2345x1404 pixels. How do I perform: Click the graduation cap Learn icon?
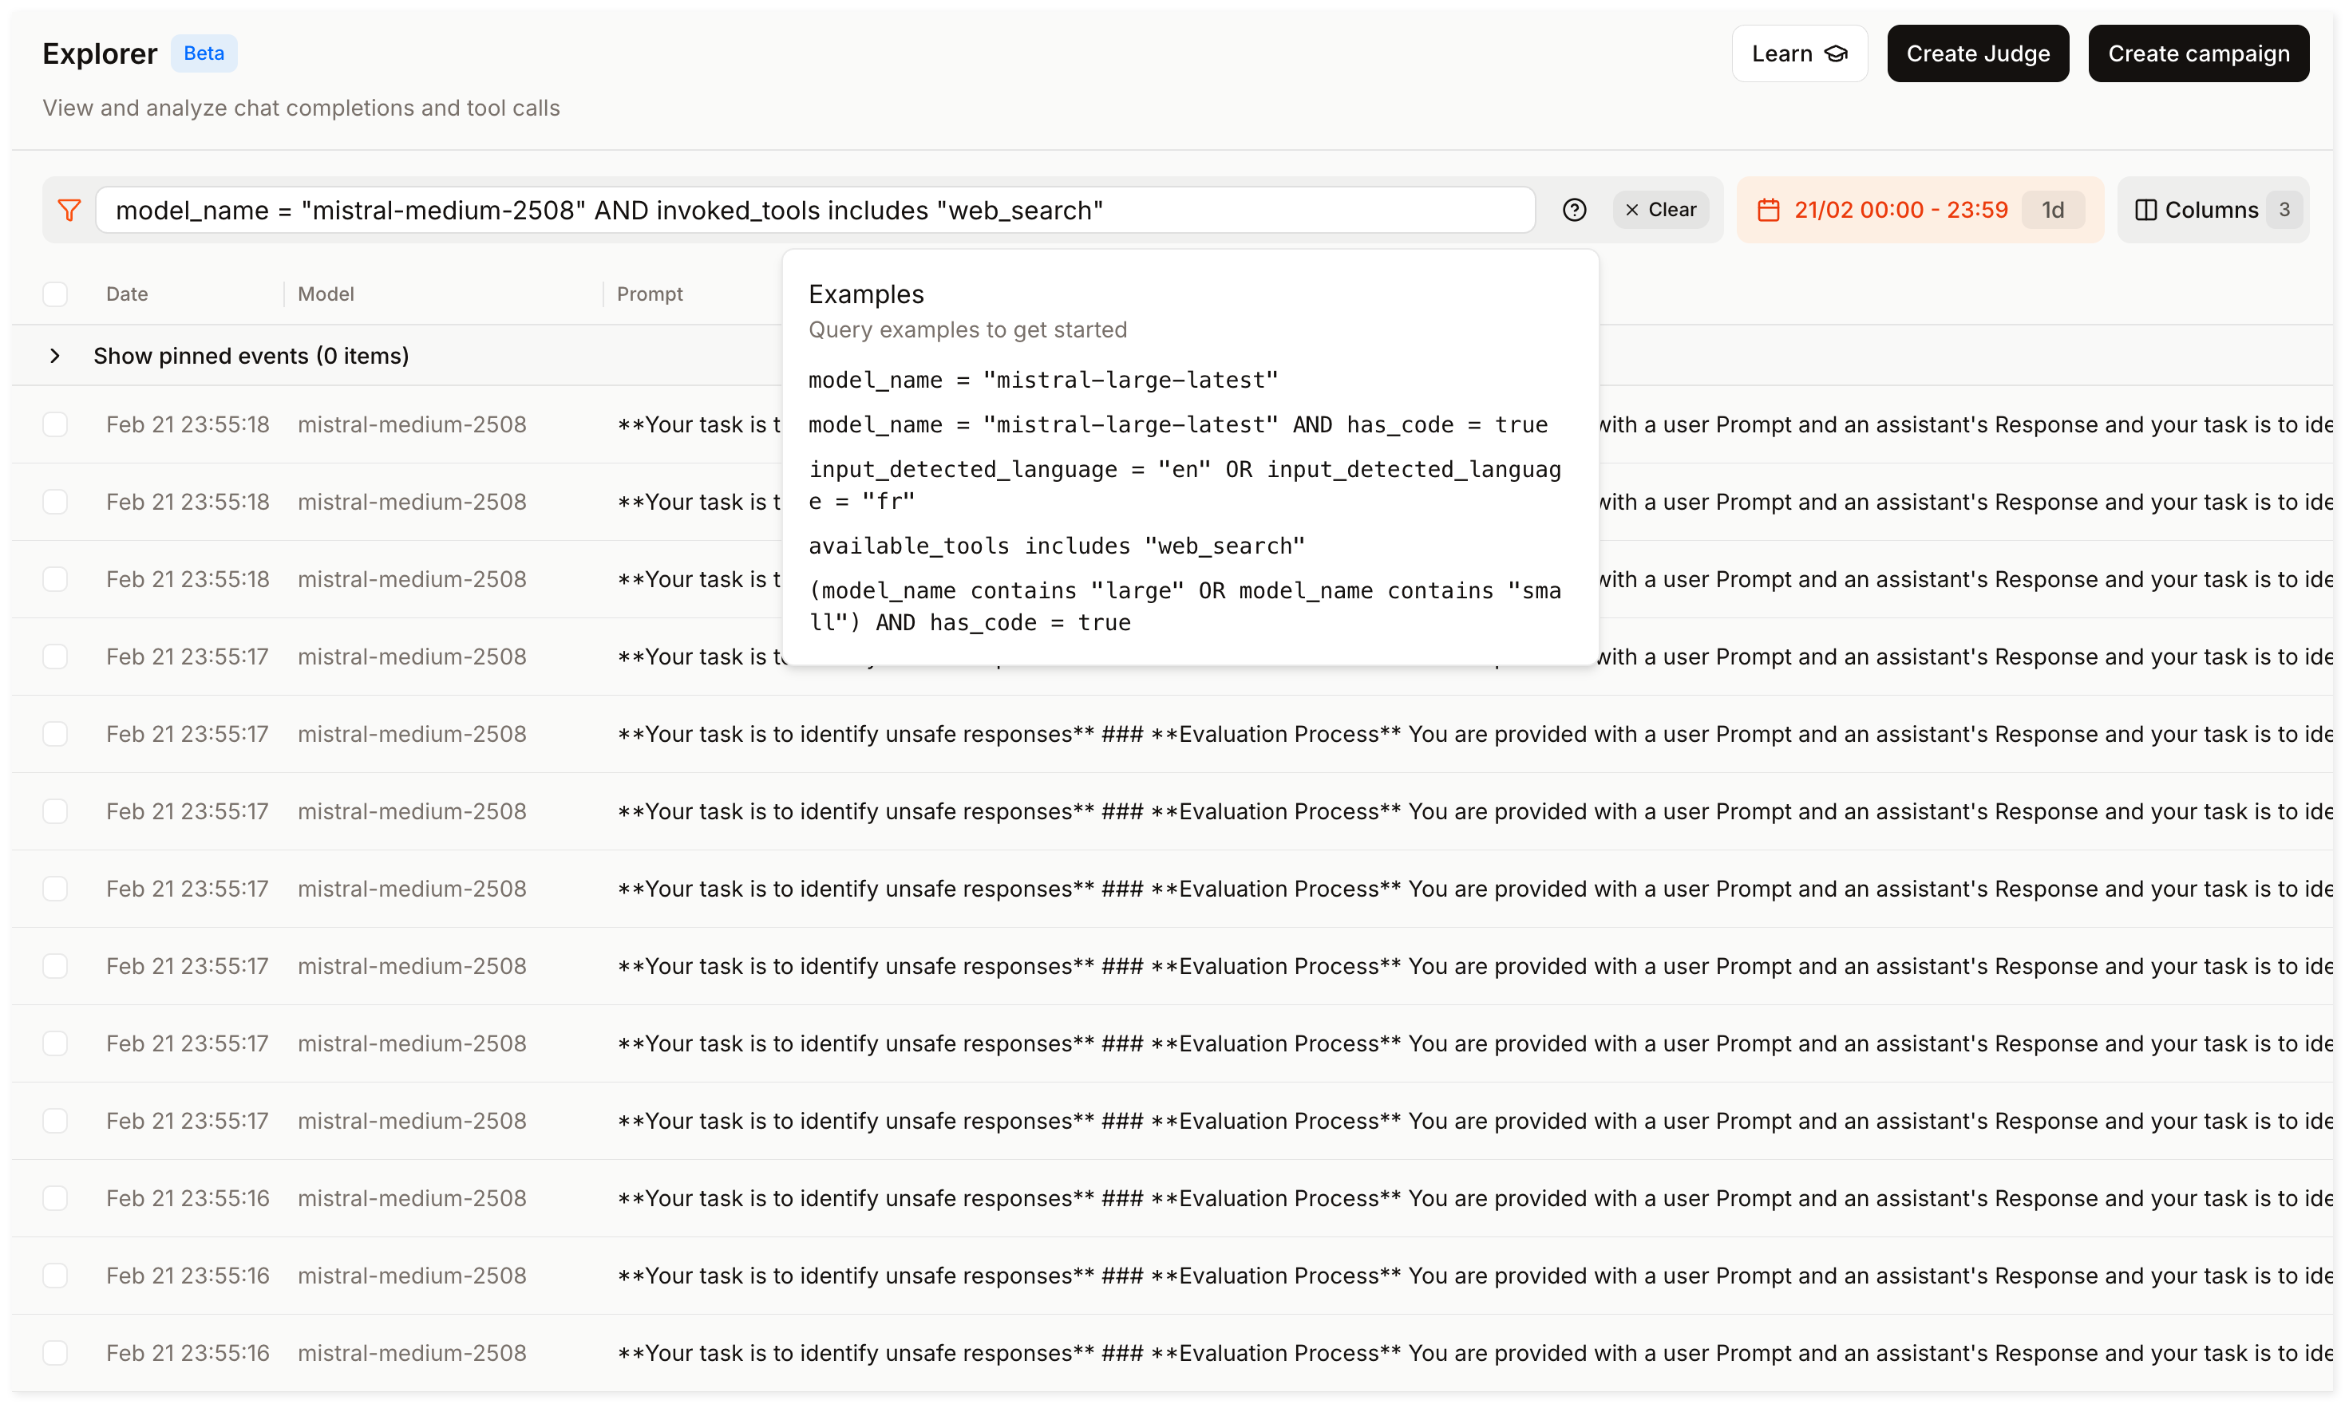click(x=1836, y=54)
